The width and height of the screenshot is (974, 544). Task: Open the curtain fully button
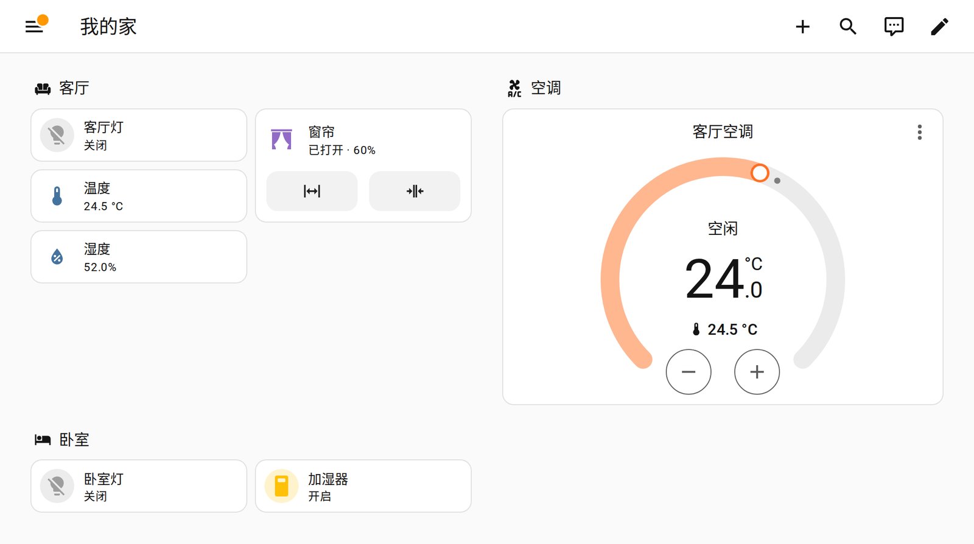(312, 191)
